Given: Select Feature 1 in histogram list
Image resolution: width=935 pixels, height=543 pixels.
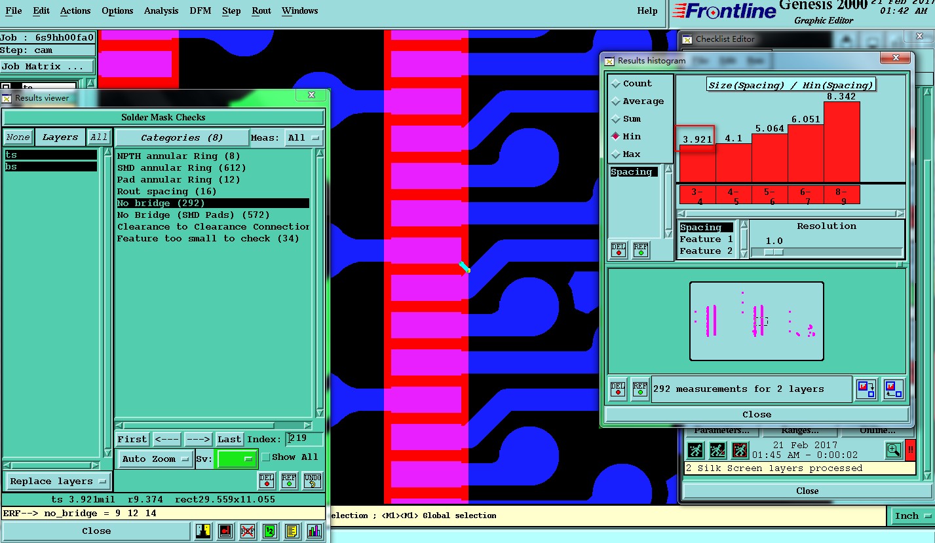Looking at the screenshot, I should point(706,239).
